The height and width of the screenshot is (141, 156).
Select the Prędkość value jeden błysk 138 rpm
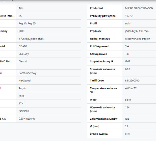[137, 31]
